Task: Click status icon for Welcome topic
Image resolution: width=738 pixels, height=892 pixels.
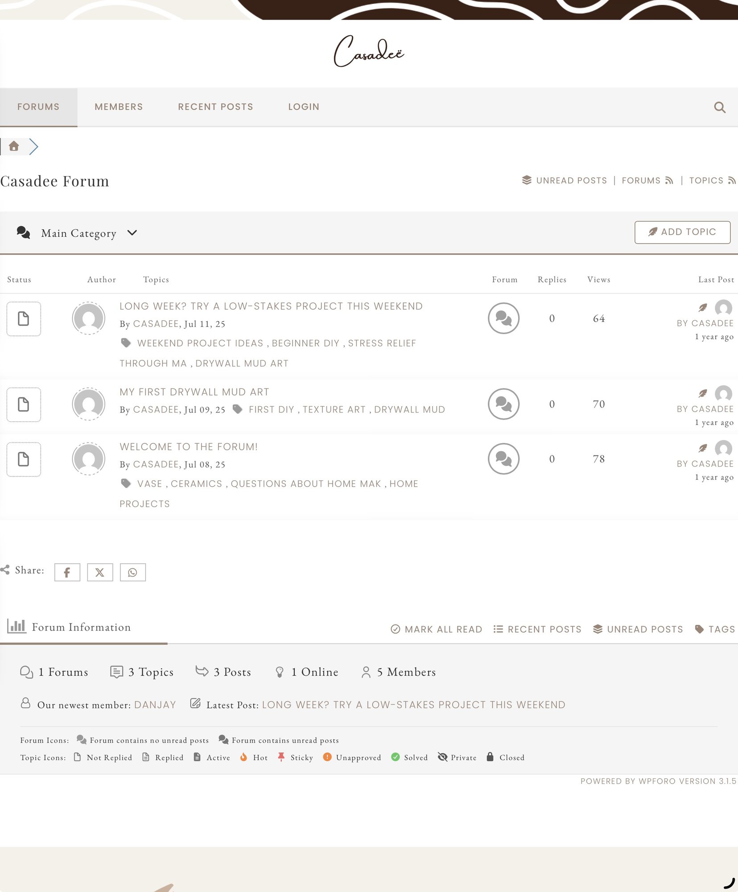Action: coord(24,459)
